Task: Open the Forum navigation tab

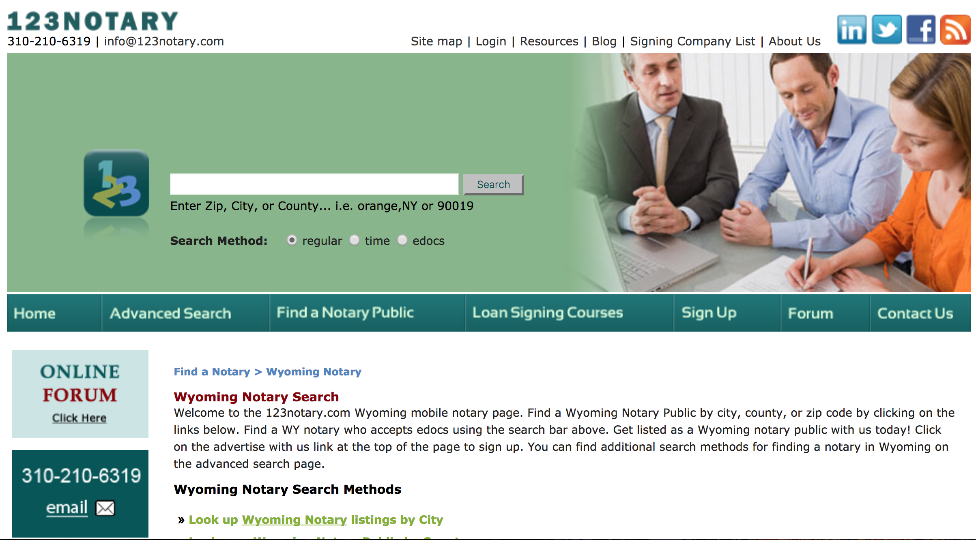Action: [x=825, y=313]
